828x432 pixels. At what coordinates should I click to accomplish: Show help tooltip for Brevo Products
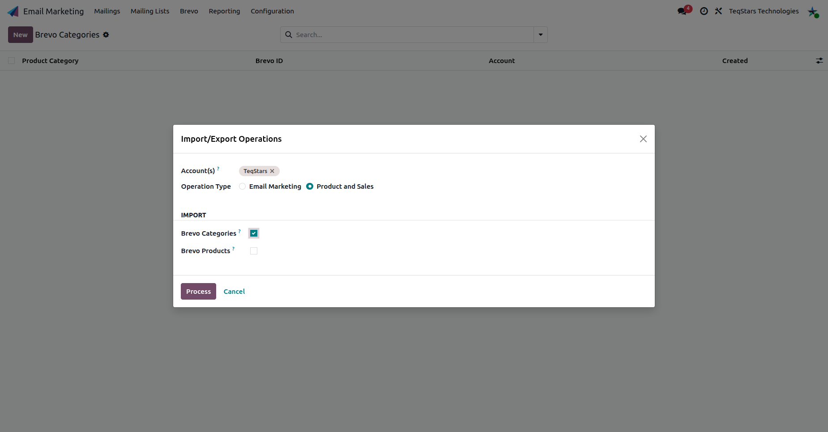point(233,248)
